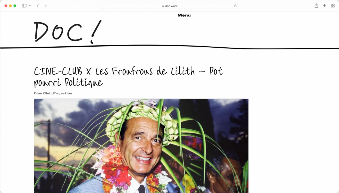Click the yellow minimize window button
This screenshot has height=193, width=339.
coord(10,6)
